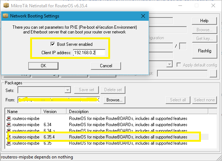Toggle the Boot Server enabled checkbox
222x161 pixels.
pyautogui.click(x=53, y=44)
